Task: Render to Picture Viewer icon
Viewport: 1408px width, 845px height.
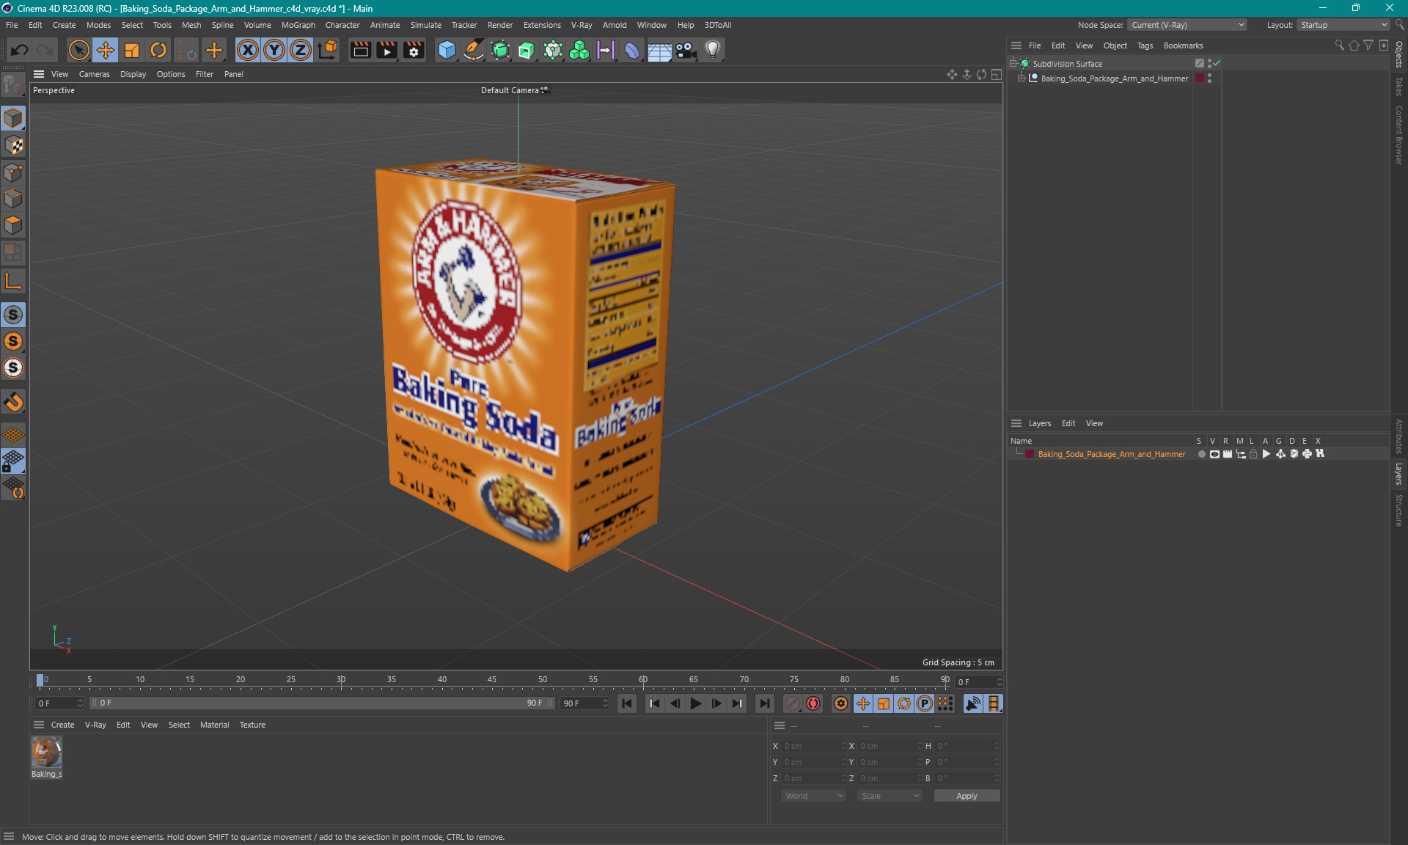Action: 386,50
